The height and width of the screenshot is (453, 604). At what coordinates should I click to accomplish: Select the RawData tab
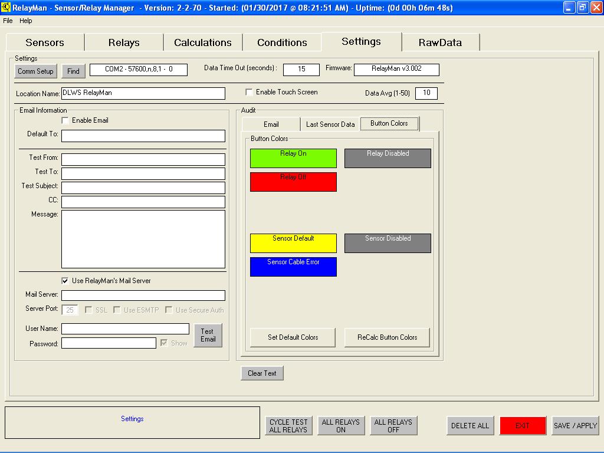440,42
